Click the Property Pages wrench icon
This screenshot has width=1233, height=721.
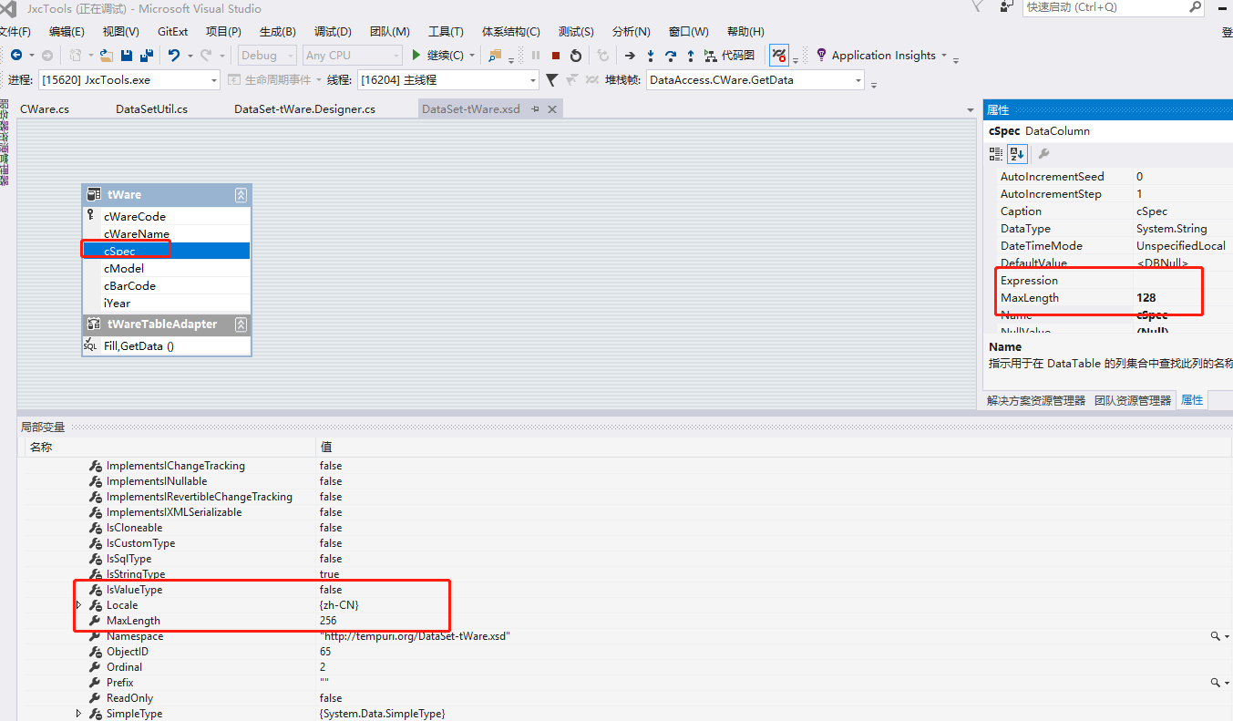tap(1044, 154)
